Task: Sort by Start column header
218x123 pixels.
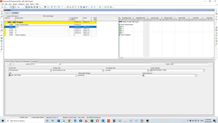Action: point(79,19)
